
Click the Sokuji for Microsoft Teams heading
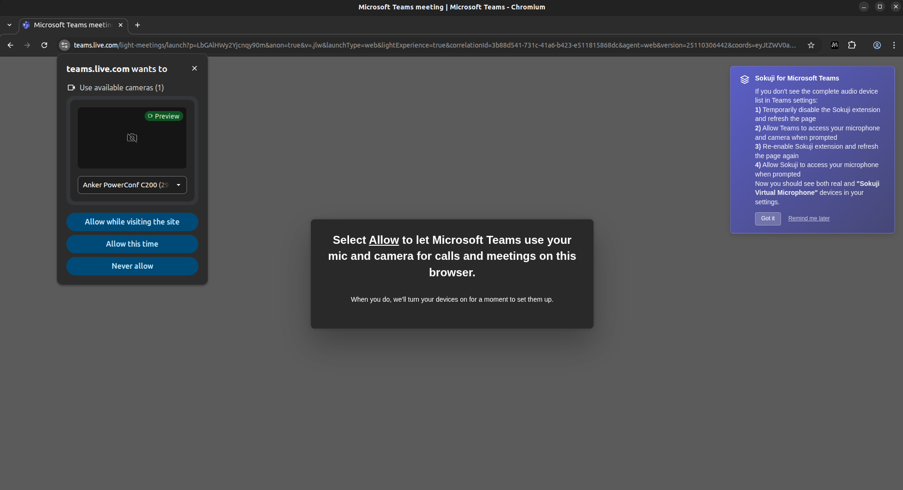797,78
